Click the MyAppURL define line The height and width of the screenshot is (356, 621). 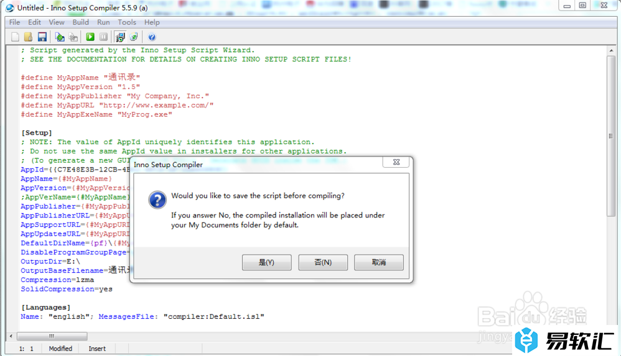coord(117,105)
